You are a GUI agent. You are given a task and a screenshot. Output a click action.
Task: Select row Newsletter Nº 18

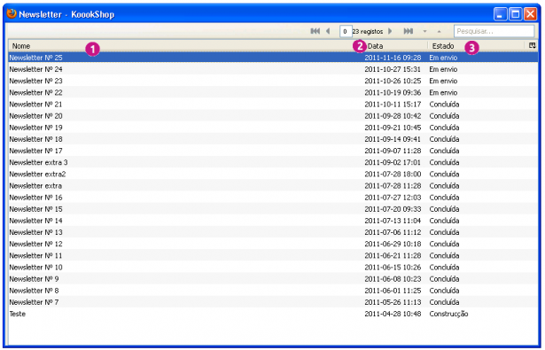click(273, 139)
